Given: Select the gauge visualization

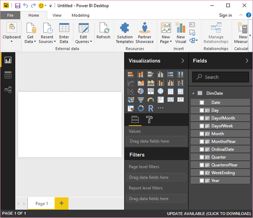Looking at the screenshot, I should (151, 100).
